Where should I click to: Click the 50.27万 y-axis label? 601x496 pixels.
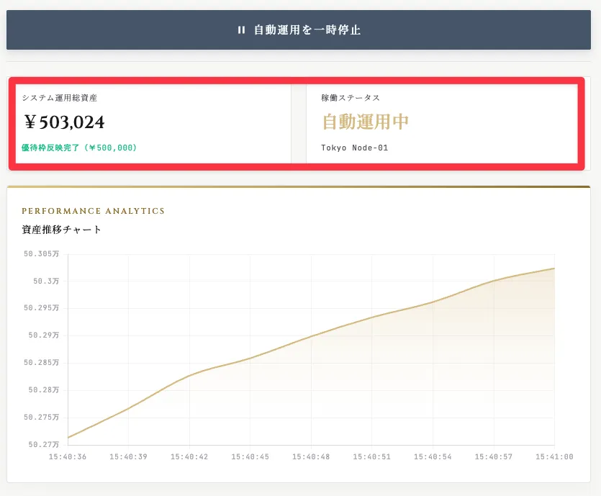coord(44,444)
